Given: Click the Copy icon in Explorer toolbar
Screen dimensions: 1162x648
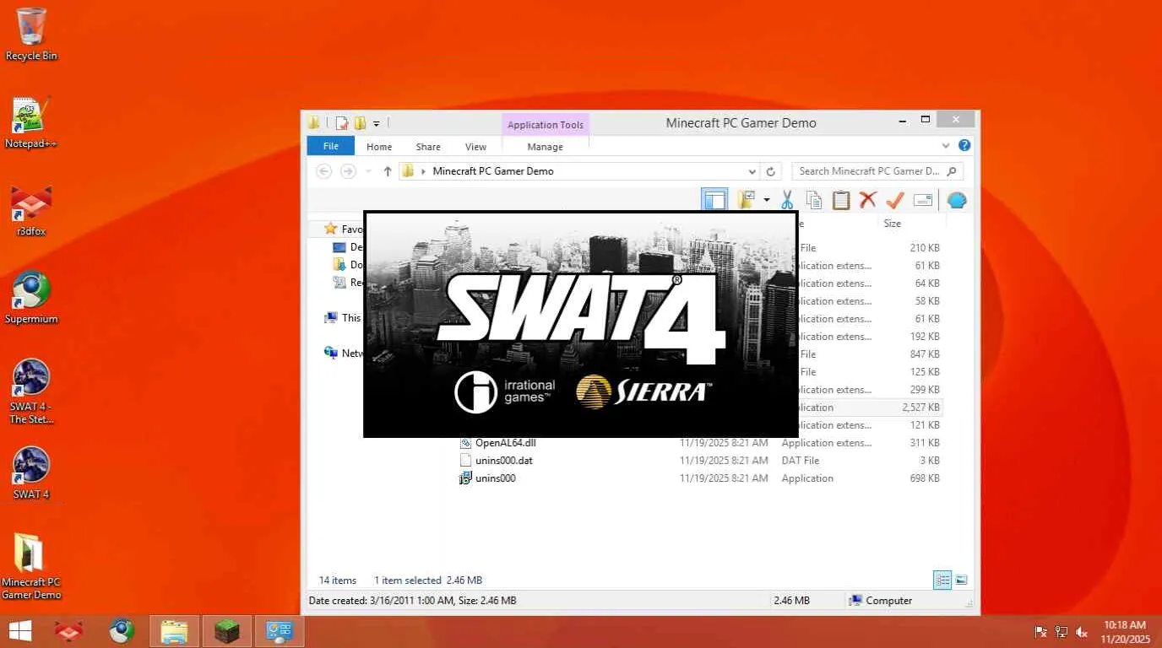Looking at the screenshot, I should point(814,200).
